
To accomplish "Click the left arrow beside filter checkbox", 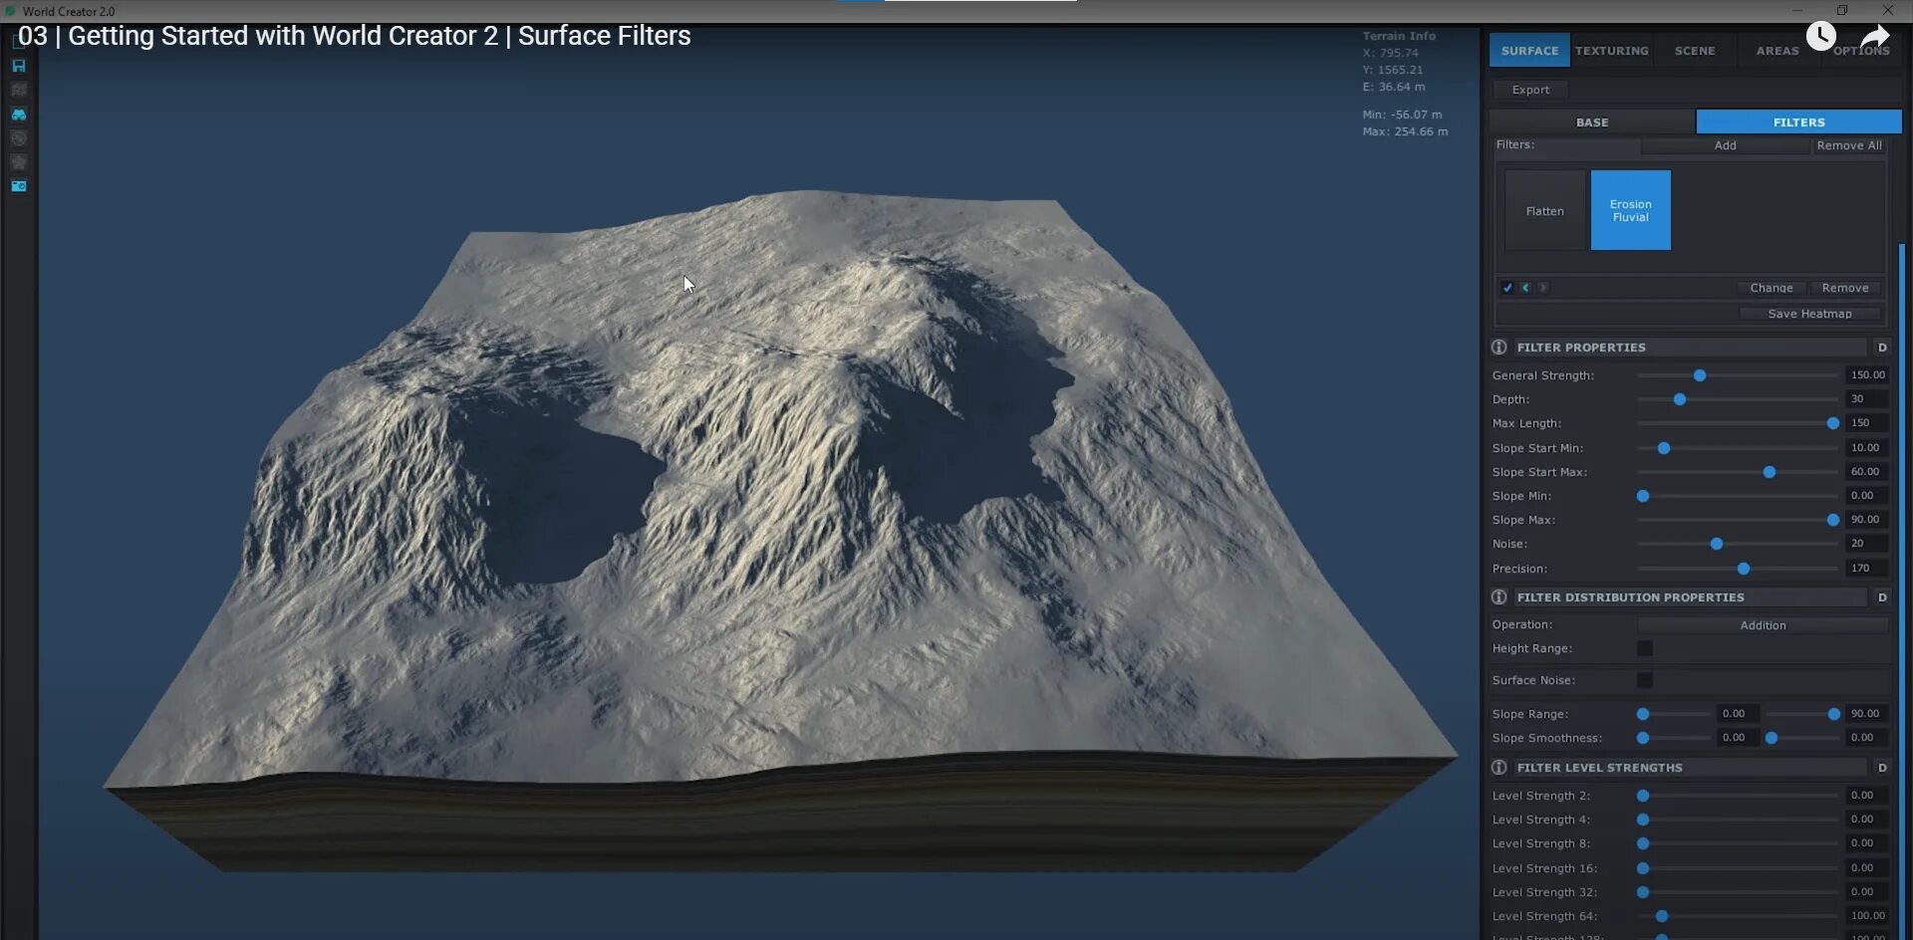I will tap(1525, 287).
